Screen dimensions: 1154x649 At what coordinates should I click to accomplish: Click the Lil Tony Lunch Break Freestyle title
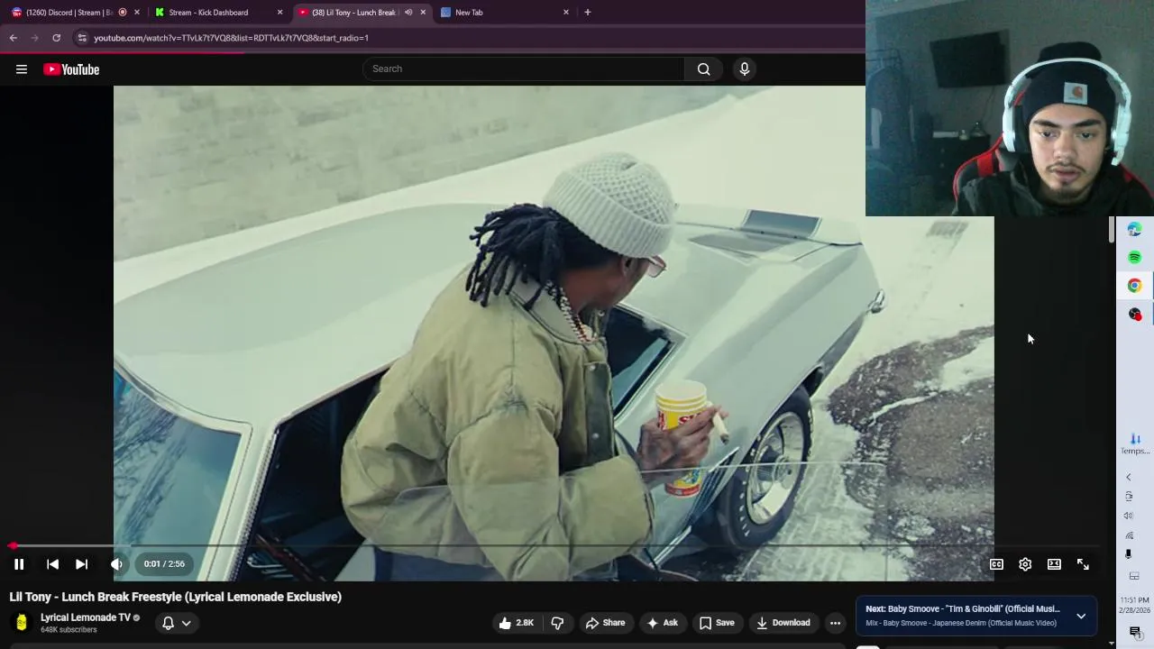176,597
